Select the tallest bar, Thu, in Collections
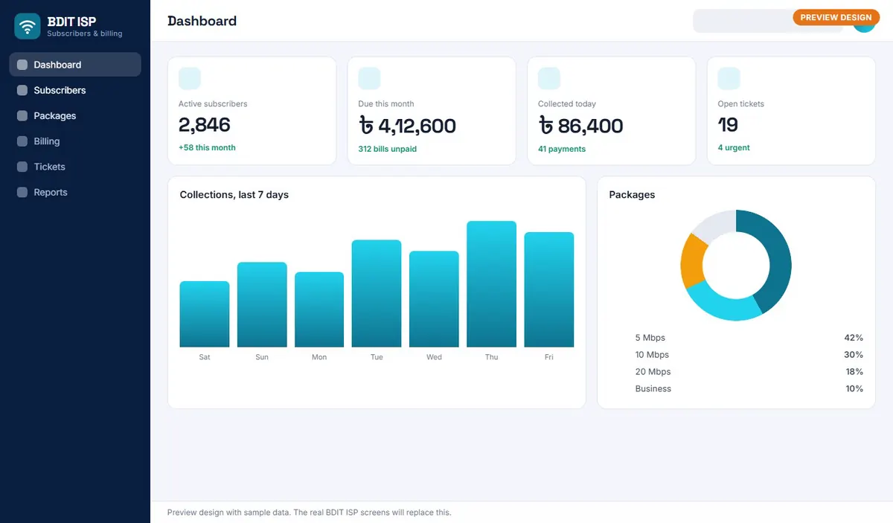Image resolution: width=893 pixels, height=523 pixels. (491, 284)
